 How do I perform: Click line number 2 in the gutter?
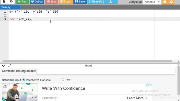tap(5, 15)
